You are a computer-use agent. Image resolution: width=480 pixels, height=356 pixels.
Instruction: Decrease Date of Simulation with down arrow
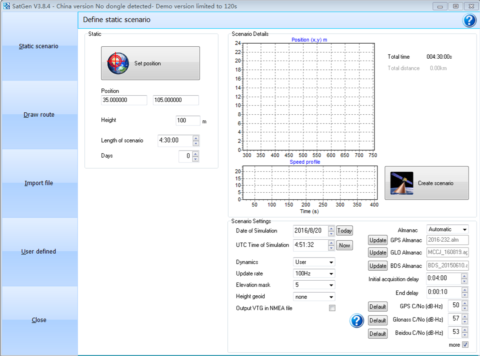(x=331, y=234)
